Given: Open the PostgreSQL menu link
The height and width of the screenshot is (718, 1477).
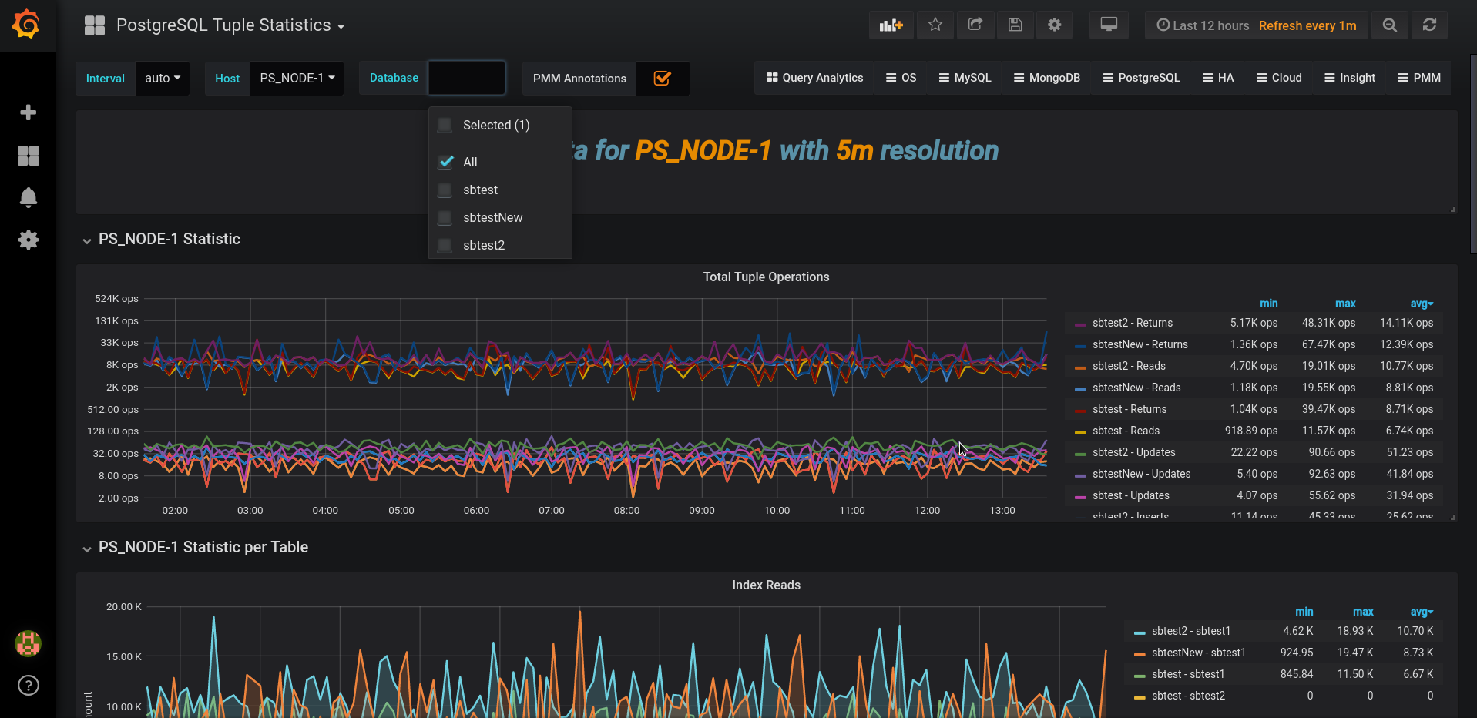Looking at the screenshot, I should click(1141, 79).
